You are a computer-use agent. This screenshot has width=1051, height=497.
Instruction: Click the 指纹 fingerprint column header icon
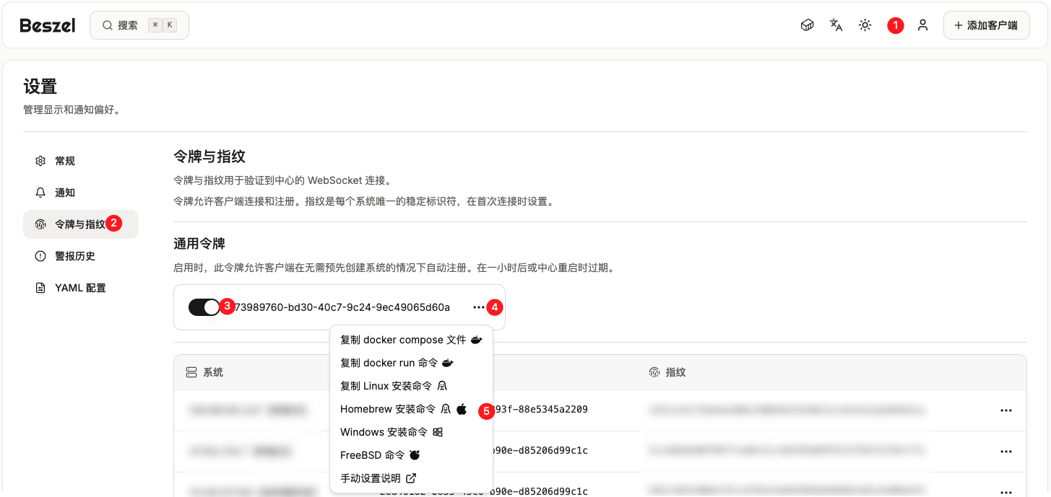(654, 372)
